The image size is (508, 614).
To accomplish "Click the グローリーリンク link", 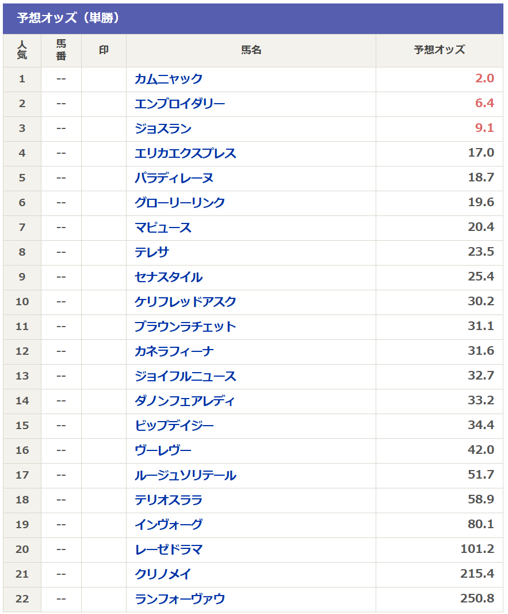I will click(179, 203).
